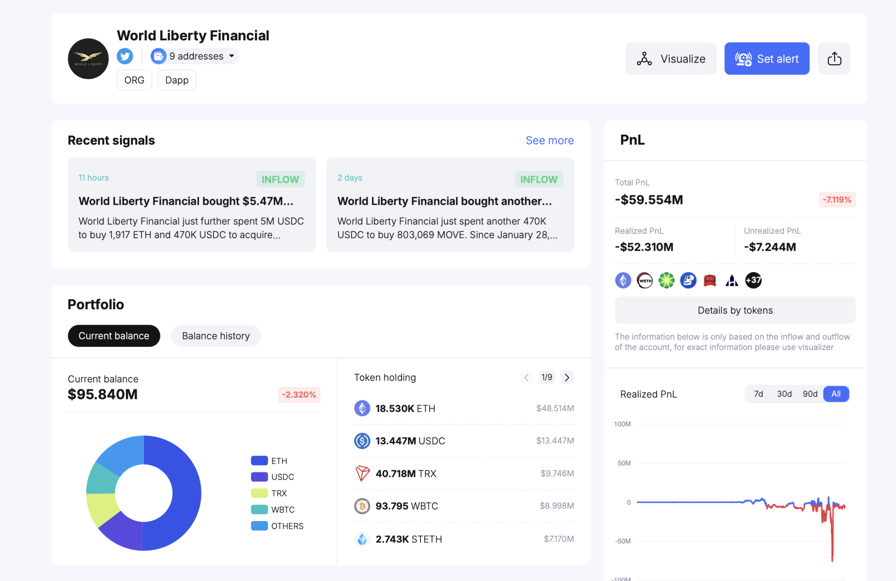Select the 90d Realized PnL range
The height and width of the screenshot is (581, 896).
click(x=810, y=394)
